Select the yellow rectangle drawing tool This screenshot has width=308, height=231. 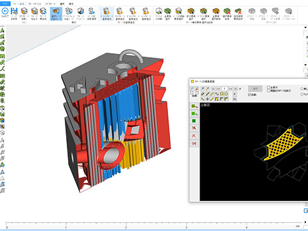pyautogui.click(x=221, y=94)
